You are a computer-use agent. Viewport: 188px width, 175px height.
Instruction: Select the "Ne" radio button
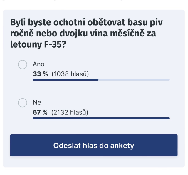coord(23,103)
